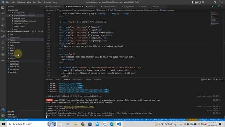Open Explorer more actions ellipsis

[x=41, y=6]
